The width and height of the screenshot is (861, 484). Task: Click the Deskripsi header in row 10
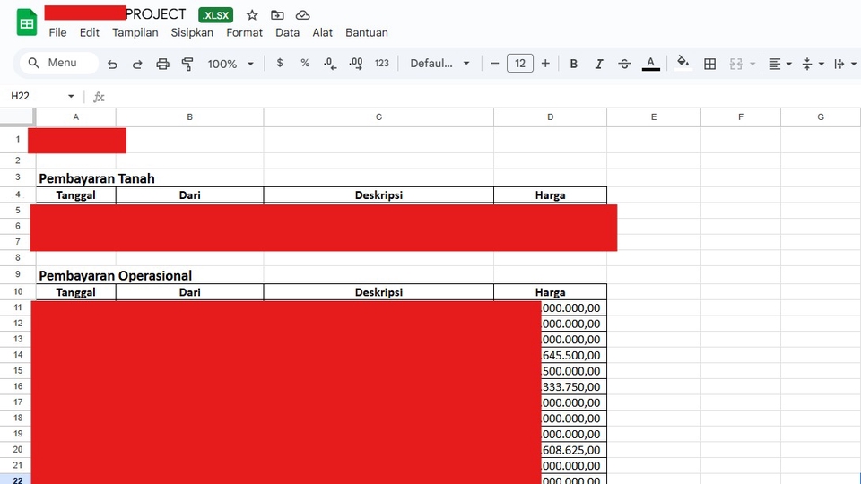[x=378, y=292]
